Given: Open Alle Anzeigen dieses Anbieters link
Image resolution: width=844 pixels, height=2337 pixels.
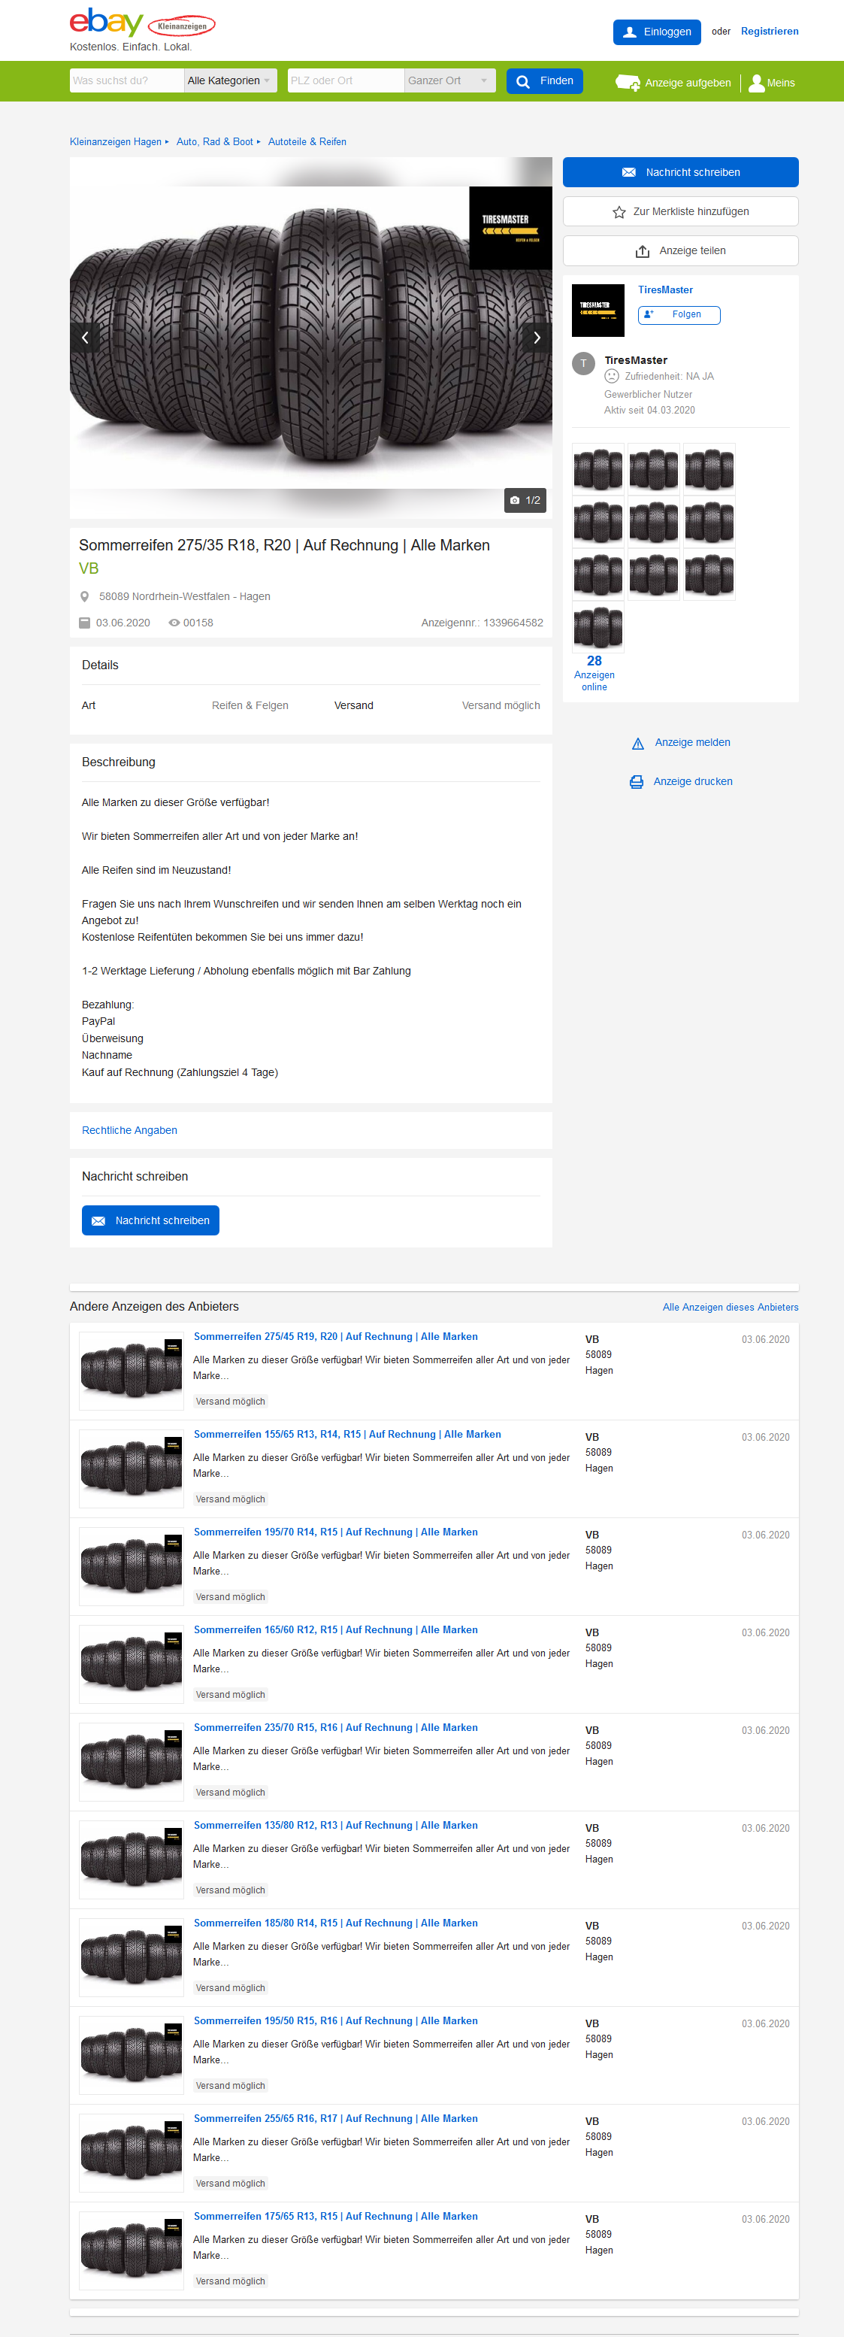Looking at the screenshot, I should (731, 1308).
